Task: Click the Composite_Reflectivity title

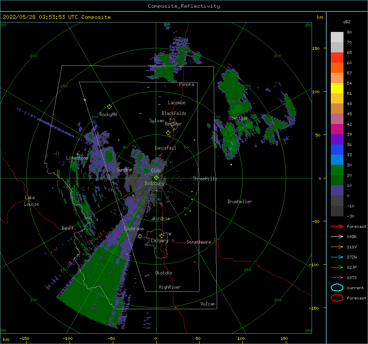Action: click(184, 6)
